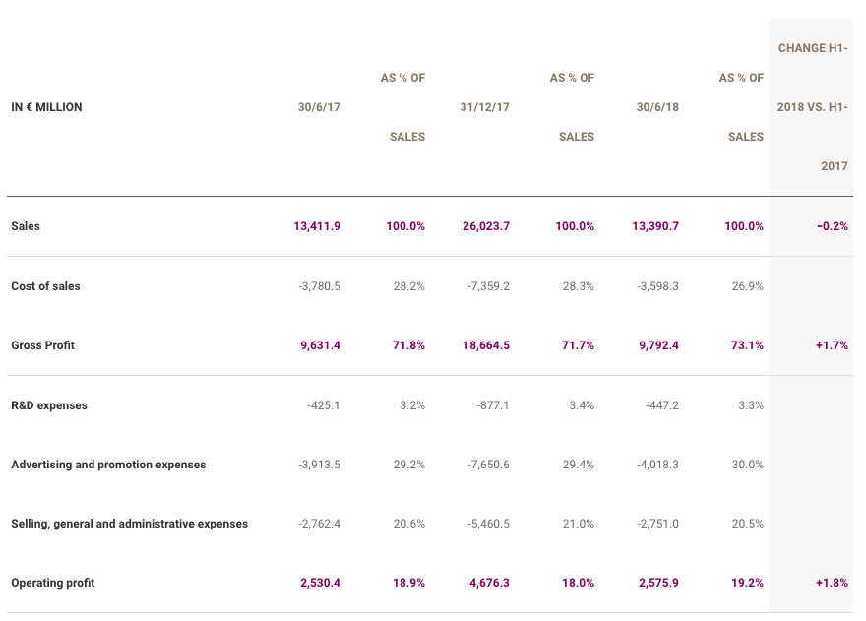Viewport: 866px width, 621px height.
Task: Select the 2,575.9 operating profit value
Action: (x=658, y=583)
